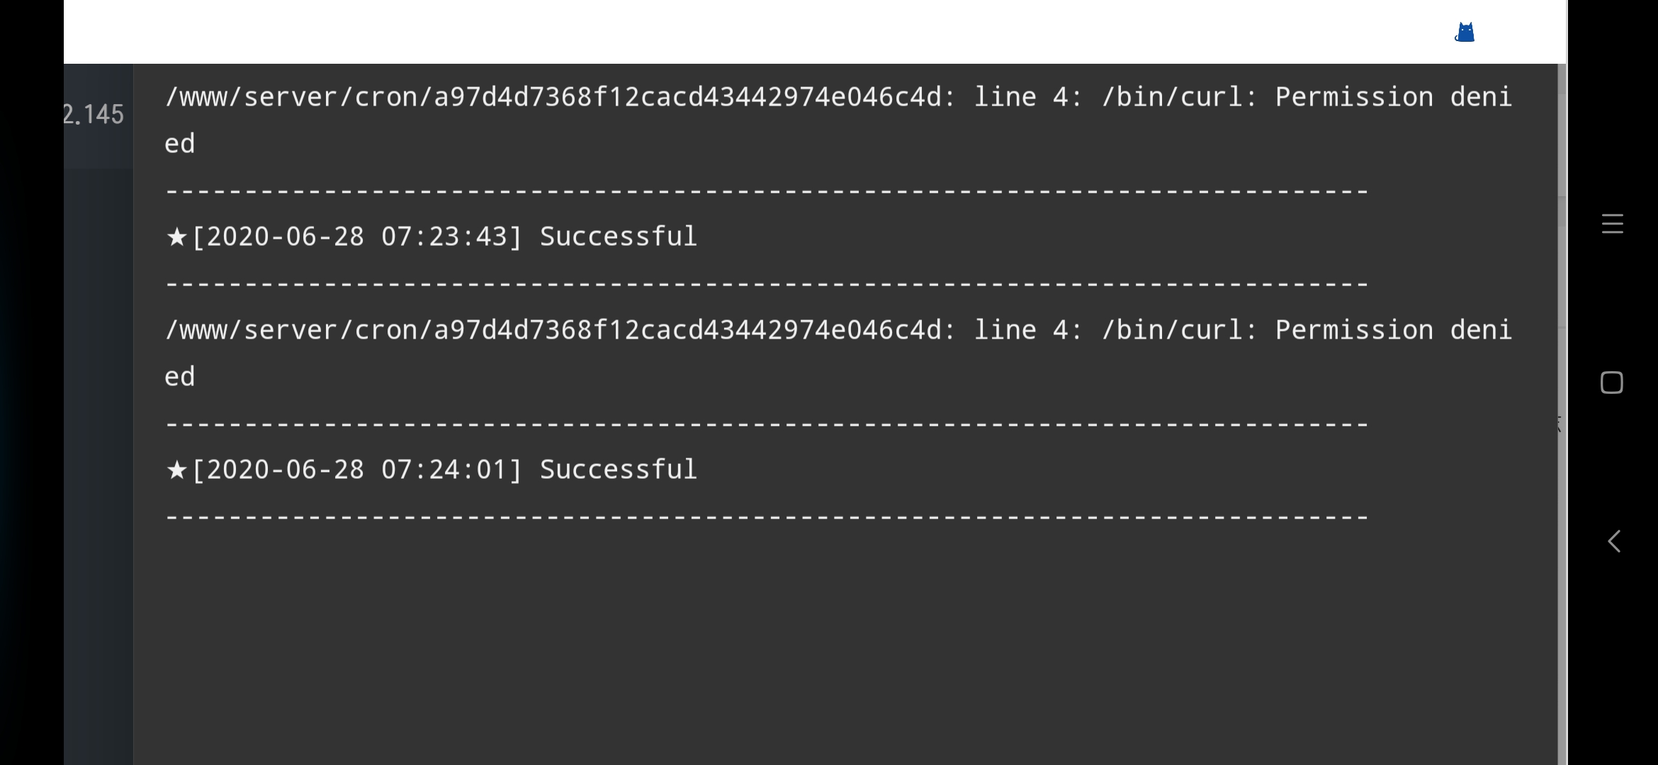Click the dashed separator above 07:24:01 entry
The height and width of the screenshot is (765, 1658).
[x=767, y=424]
